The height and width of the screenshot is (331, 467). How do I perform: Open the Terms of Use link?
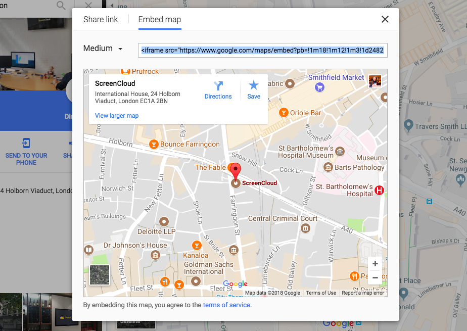(x=321, y=293)
